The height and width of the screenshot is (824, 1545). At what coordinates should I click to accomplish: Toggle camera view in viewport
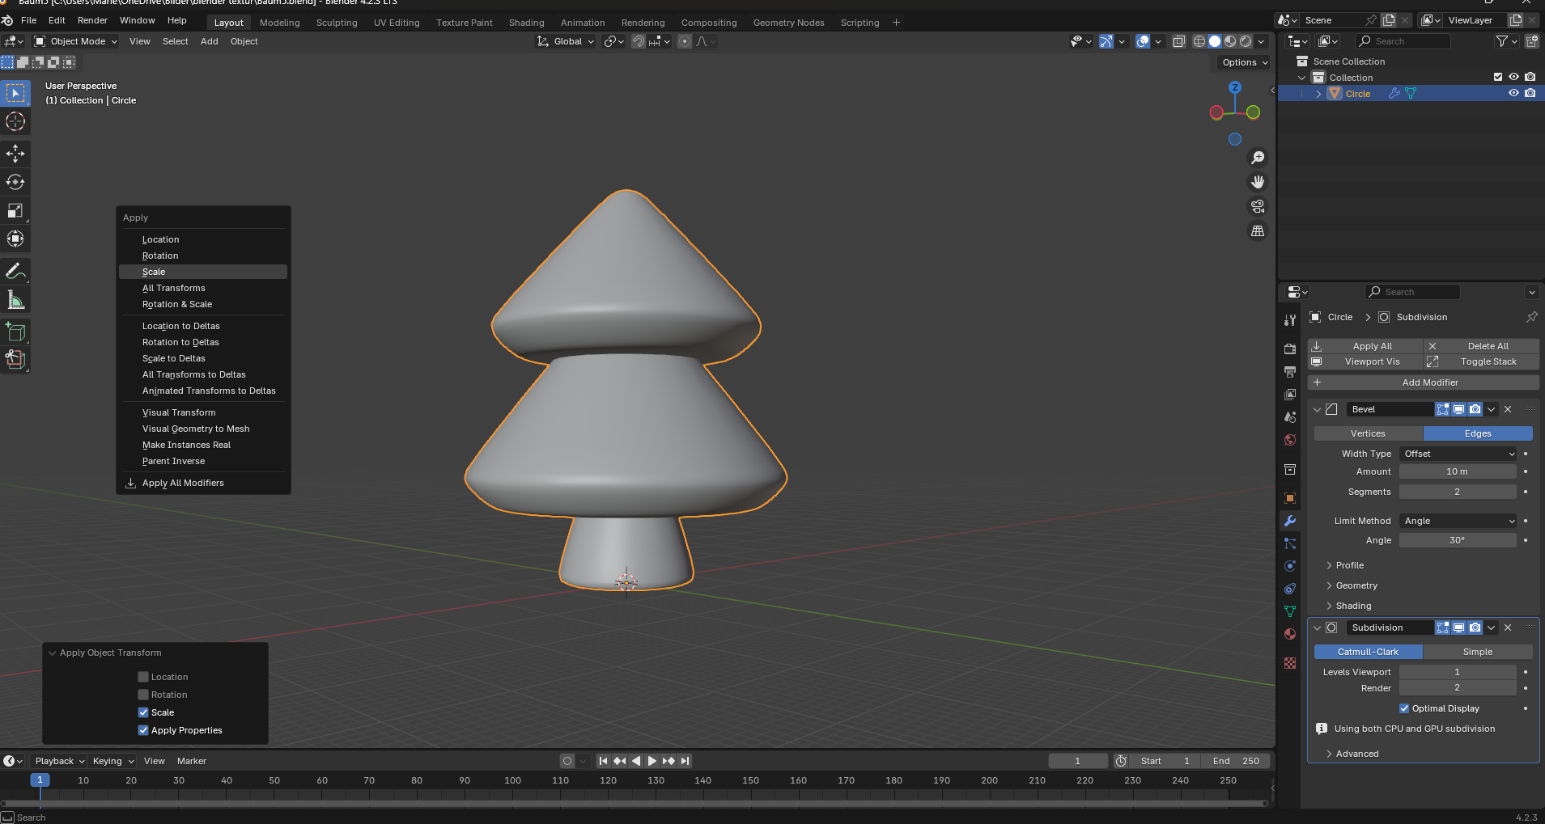point(1257,206)
